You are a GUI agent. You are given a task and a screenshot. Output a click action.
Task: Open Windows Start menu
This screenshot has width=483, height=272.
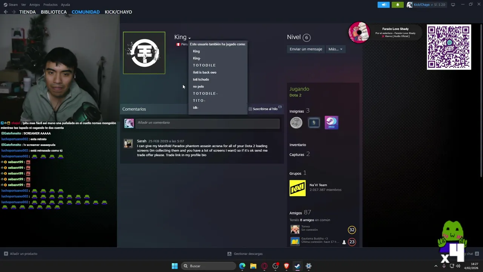click(x=175, y=266)
